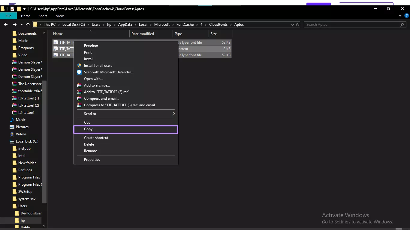Select the Scan with Microsoft Defender option icon
The height and width of the screenshot is (230, 410).
coord(79,72)
